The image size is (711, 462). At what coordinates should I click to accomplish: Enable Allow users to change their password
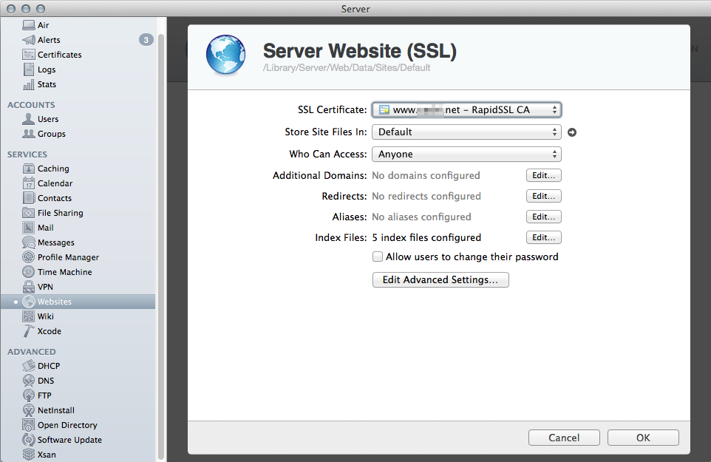378,257
